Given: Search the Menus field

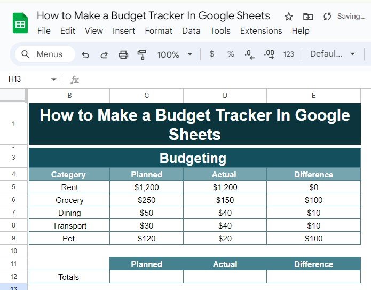Looking at the screenshot, I should click(45, 54).
